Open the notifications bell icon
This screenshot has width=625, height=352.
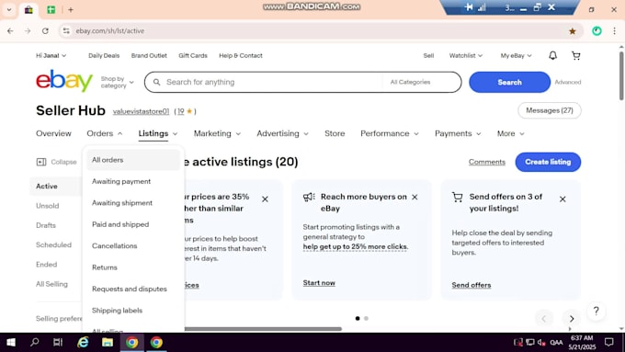(552, 55)
